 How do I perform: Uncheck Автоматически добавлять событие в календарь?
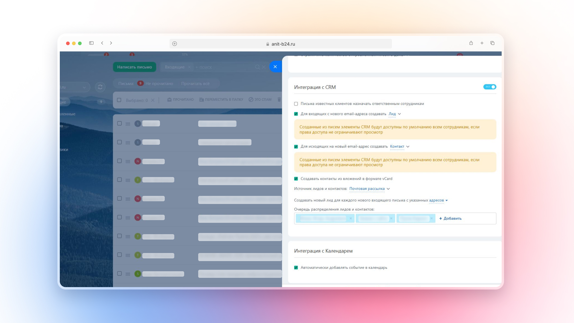pos(296,268)
